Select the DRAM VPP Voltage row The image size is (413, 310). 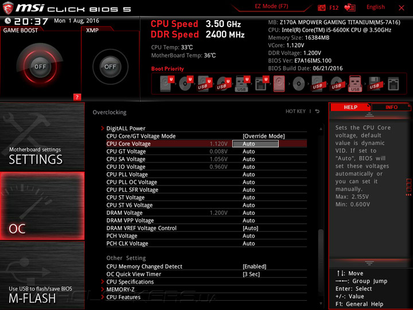pos(206,220)
